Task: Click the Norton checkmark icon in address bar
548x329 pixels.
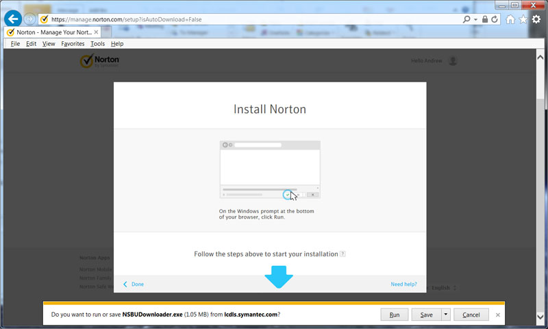Action: (x=44, y=19)
